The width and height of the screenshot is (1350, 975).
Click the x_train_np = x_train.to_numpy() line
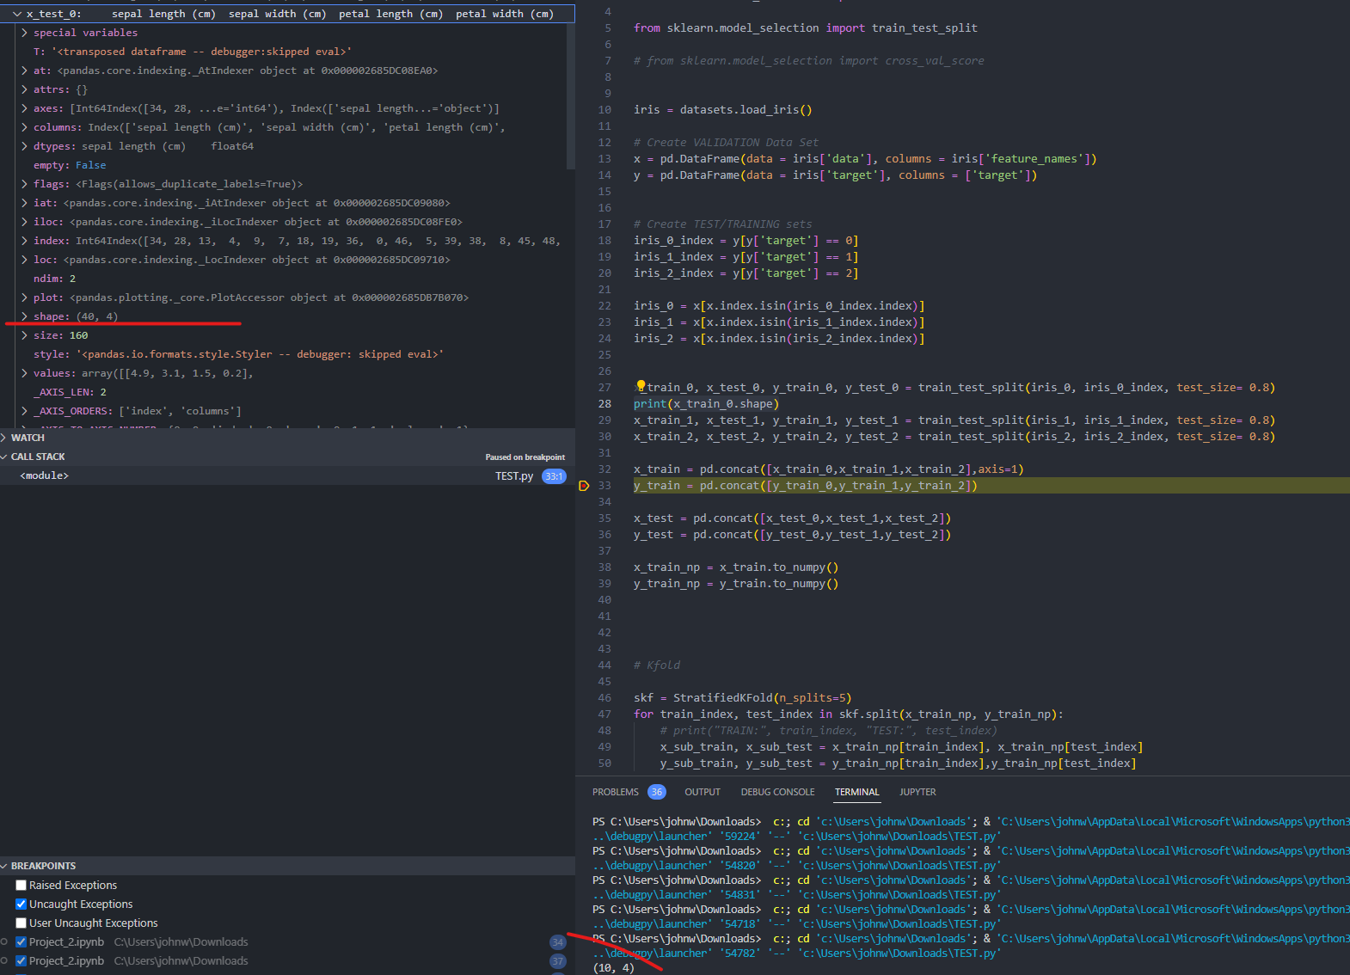736,567
